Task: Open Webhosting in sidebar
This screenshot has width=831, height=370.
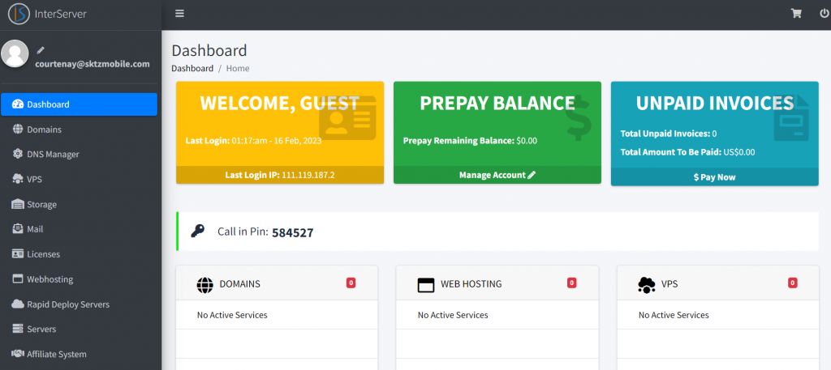Action: (79, 279)
